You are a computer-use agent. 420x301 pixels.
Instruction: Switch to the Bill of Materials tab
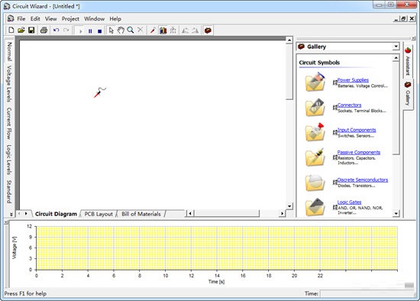click(141, 214)
